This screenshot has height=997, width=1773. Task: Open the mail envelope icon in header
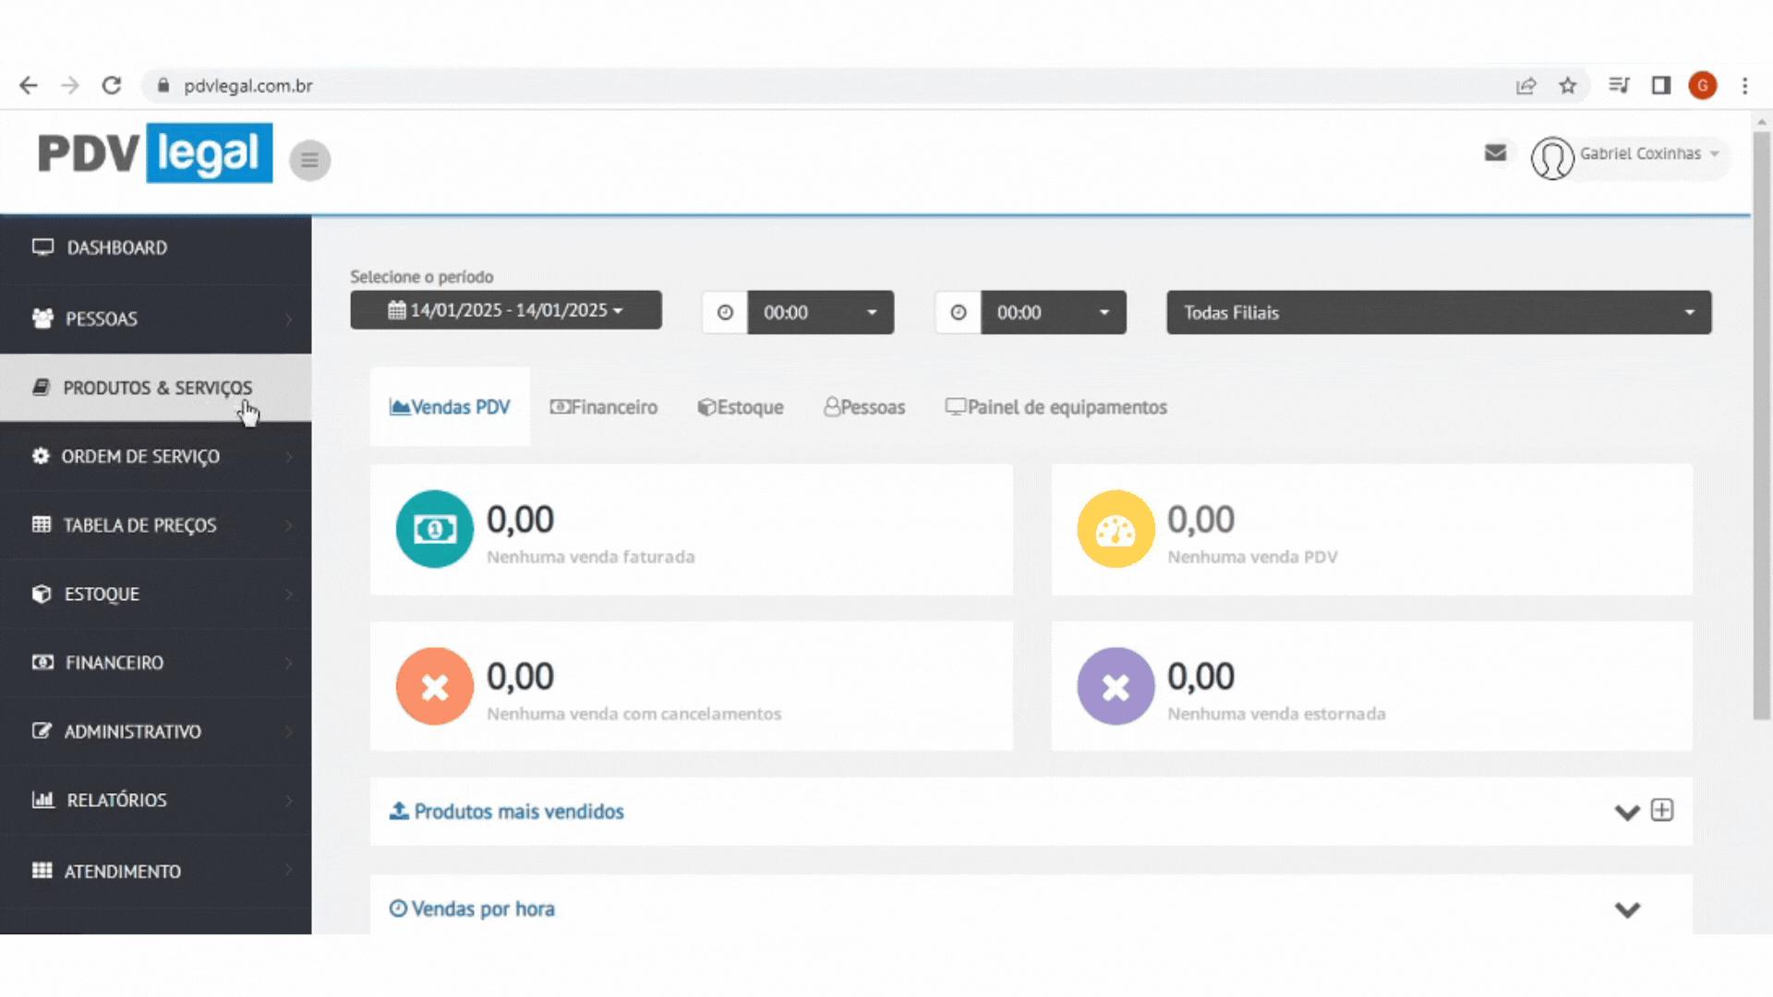pyautogui.click(x=1495, y=153)
